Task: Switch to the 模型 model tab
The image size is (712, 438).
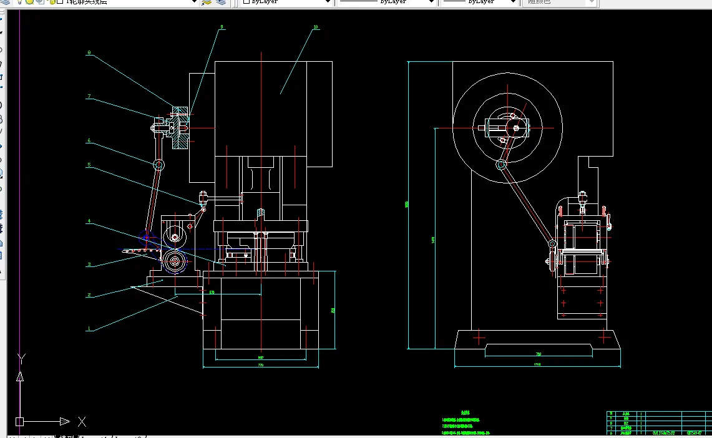Action: 66,436
